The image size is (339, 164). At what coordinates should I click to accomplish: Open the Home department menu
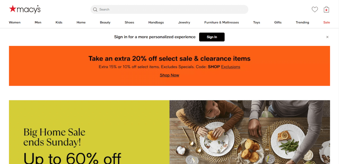(81, 22)
